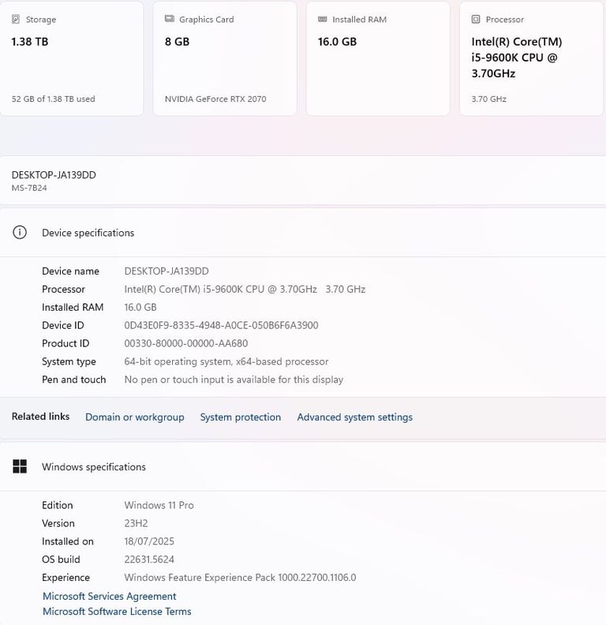Click the Storage disk icon

pyautogui.click(x=16, y=19)
